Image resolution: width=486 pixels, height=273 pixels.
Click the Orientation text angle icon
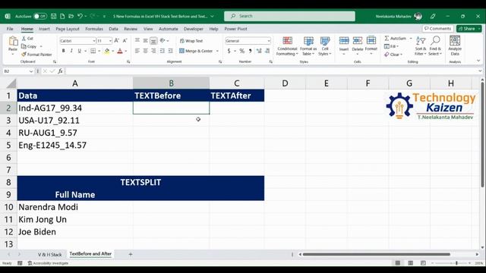click(163, 40)
